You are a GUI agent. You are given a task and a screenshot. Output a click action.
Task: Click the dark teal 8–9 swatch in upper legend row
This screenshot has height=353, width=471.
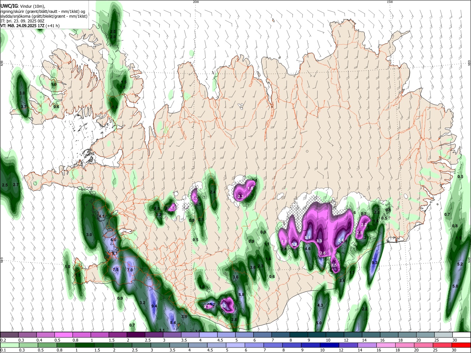point(298,335)
